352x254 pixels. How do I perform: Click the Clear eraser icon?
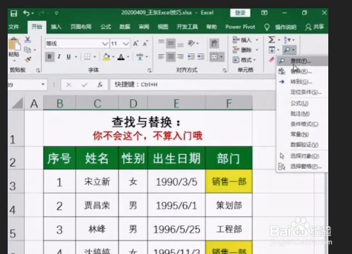[x=271, y=60]
